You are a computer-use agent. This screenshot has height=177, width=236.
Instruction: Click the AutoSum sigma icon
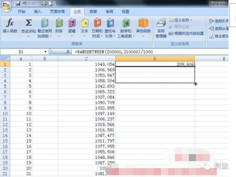[x=28, y=23]
